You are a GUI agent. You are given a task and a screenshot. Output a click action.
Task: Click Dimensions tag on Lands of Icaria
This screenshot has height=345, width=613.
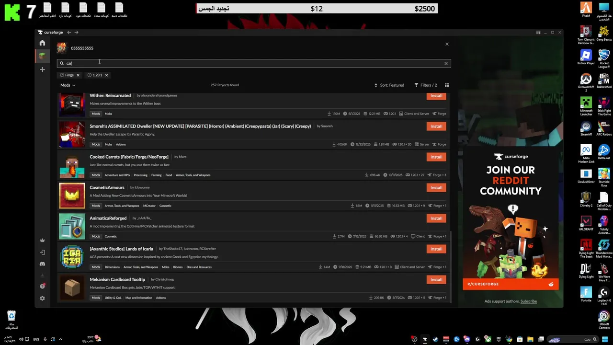tap(112, 267)
